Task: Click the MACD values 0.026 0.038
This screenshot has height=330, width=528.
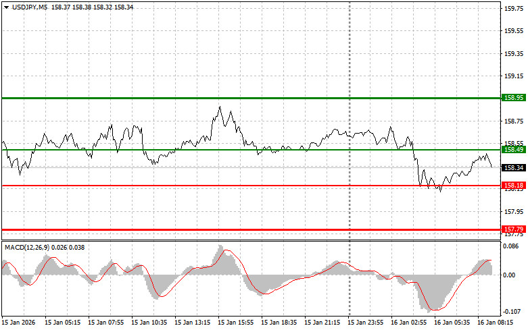Action: coord(68,248)
